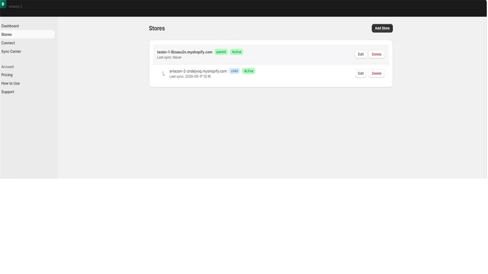Open the Dashboard page in sidebar
This screenshot has width=488, height=274.
click(10, 26)
